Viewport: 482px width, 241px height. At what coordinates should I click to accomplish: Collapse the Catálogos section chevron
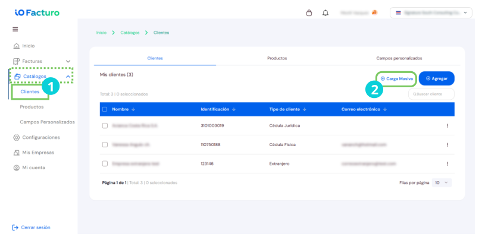tap(68, 77)
